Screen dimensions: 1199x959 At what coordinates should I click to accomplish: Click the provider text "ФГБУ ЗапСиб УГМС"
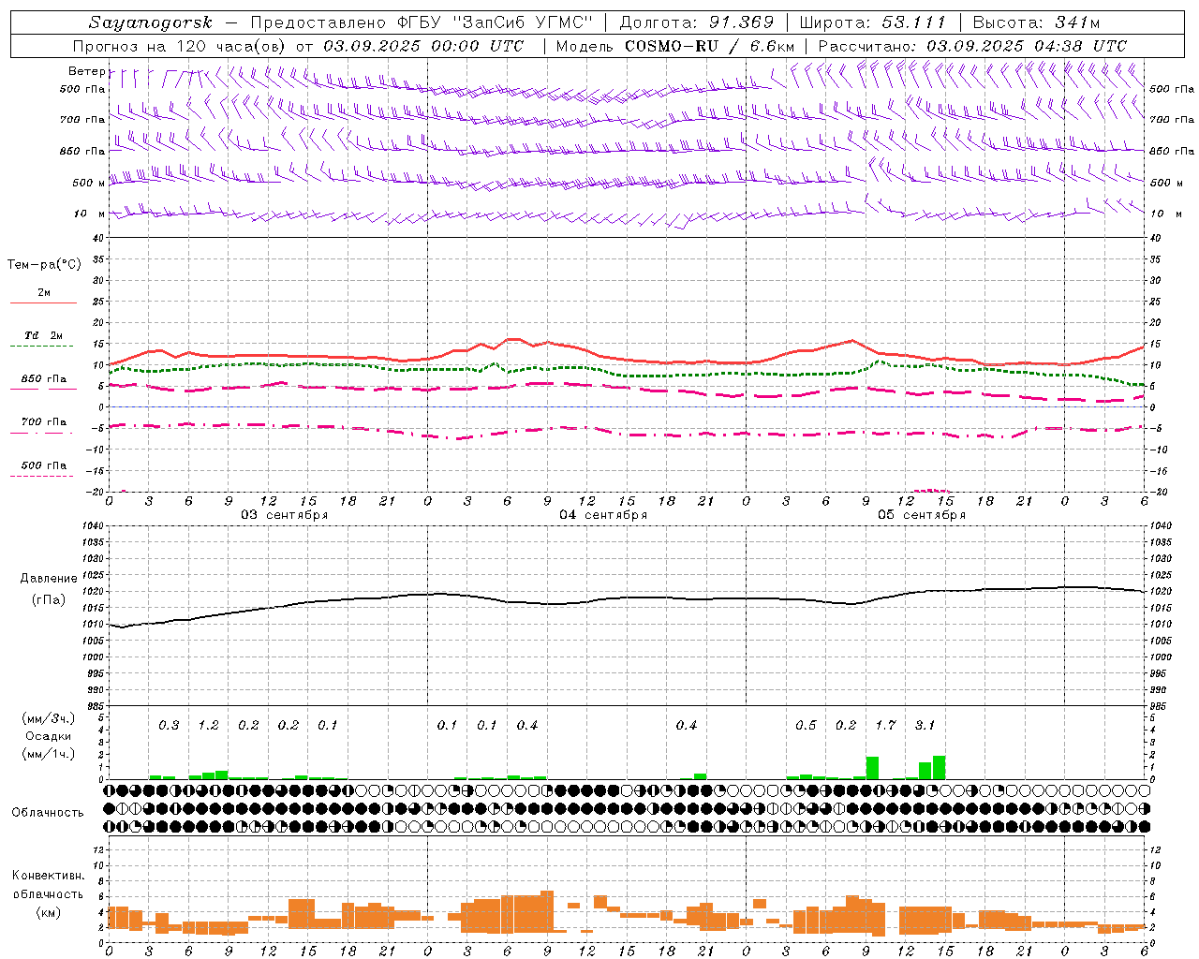(495, 22)
